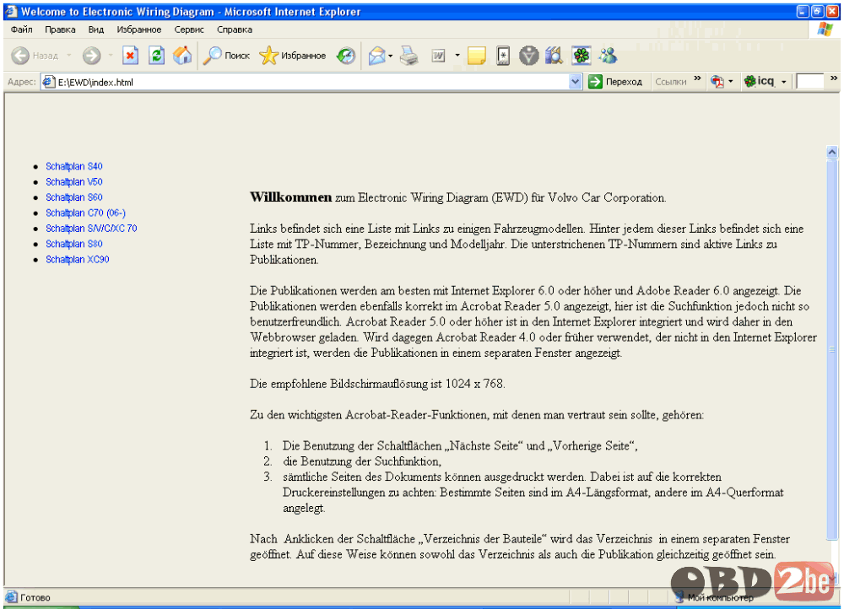Click the Research document icon
The width and height of the screenshot is (844, 609).
tap(503, 56)
